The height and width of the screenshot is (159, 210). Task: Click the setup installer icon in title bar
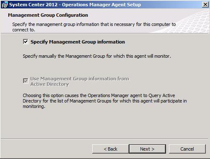click(x=5, y=5)
